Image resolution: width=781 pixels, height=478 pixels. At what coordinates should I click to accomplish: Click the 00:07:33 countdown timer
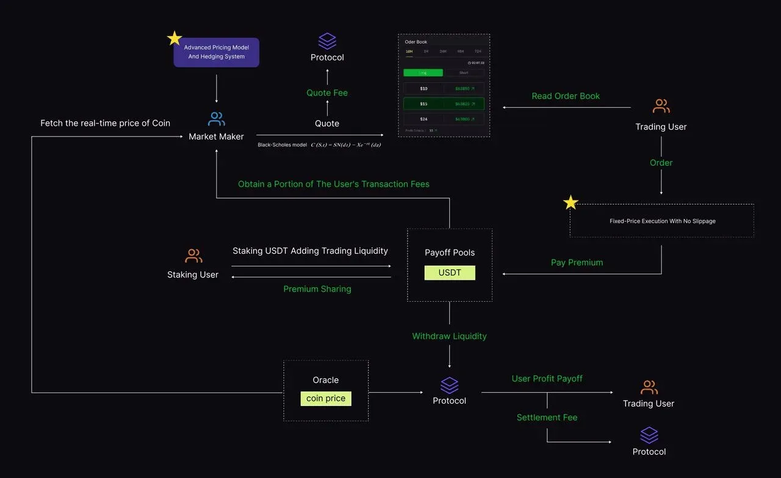pos(475,63)
